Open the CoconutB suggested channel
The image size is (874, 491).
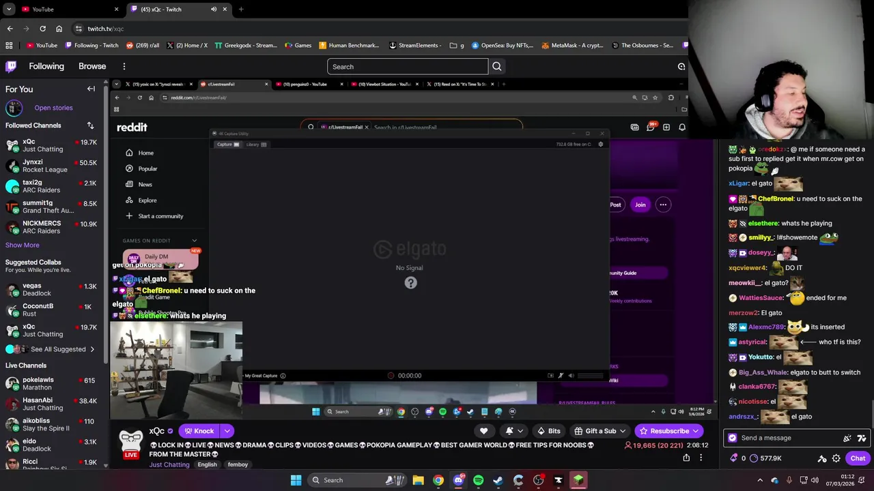[x=52, y=310]
